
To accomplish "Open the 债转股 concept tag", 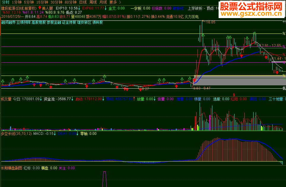I will click(x=98, y=23).
